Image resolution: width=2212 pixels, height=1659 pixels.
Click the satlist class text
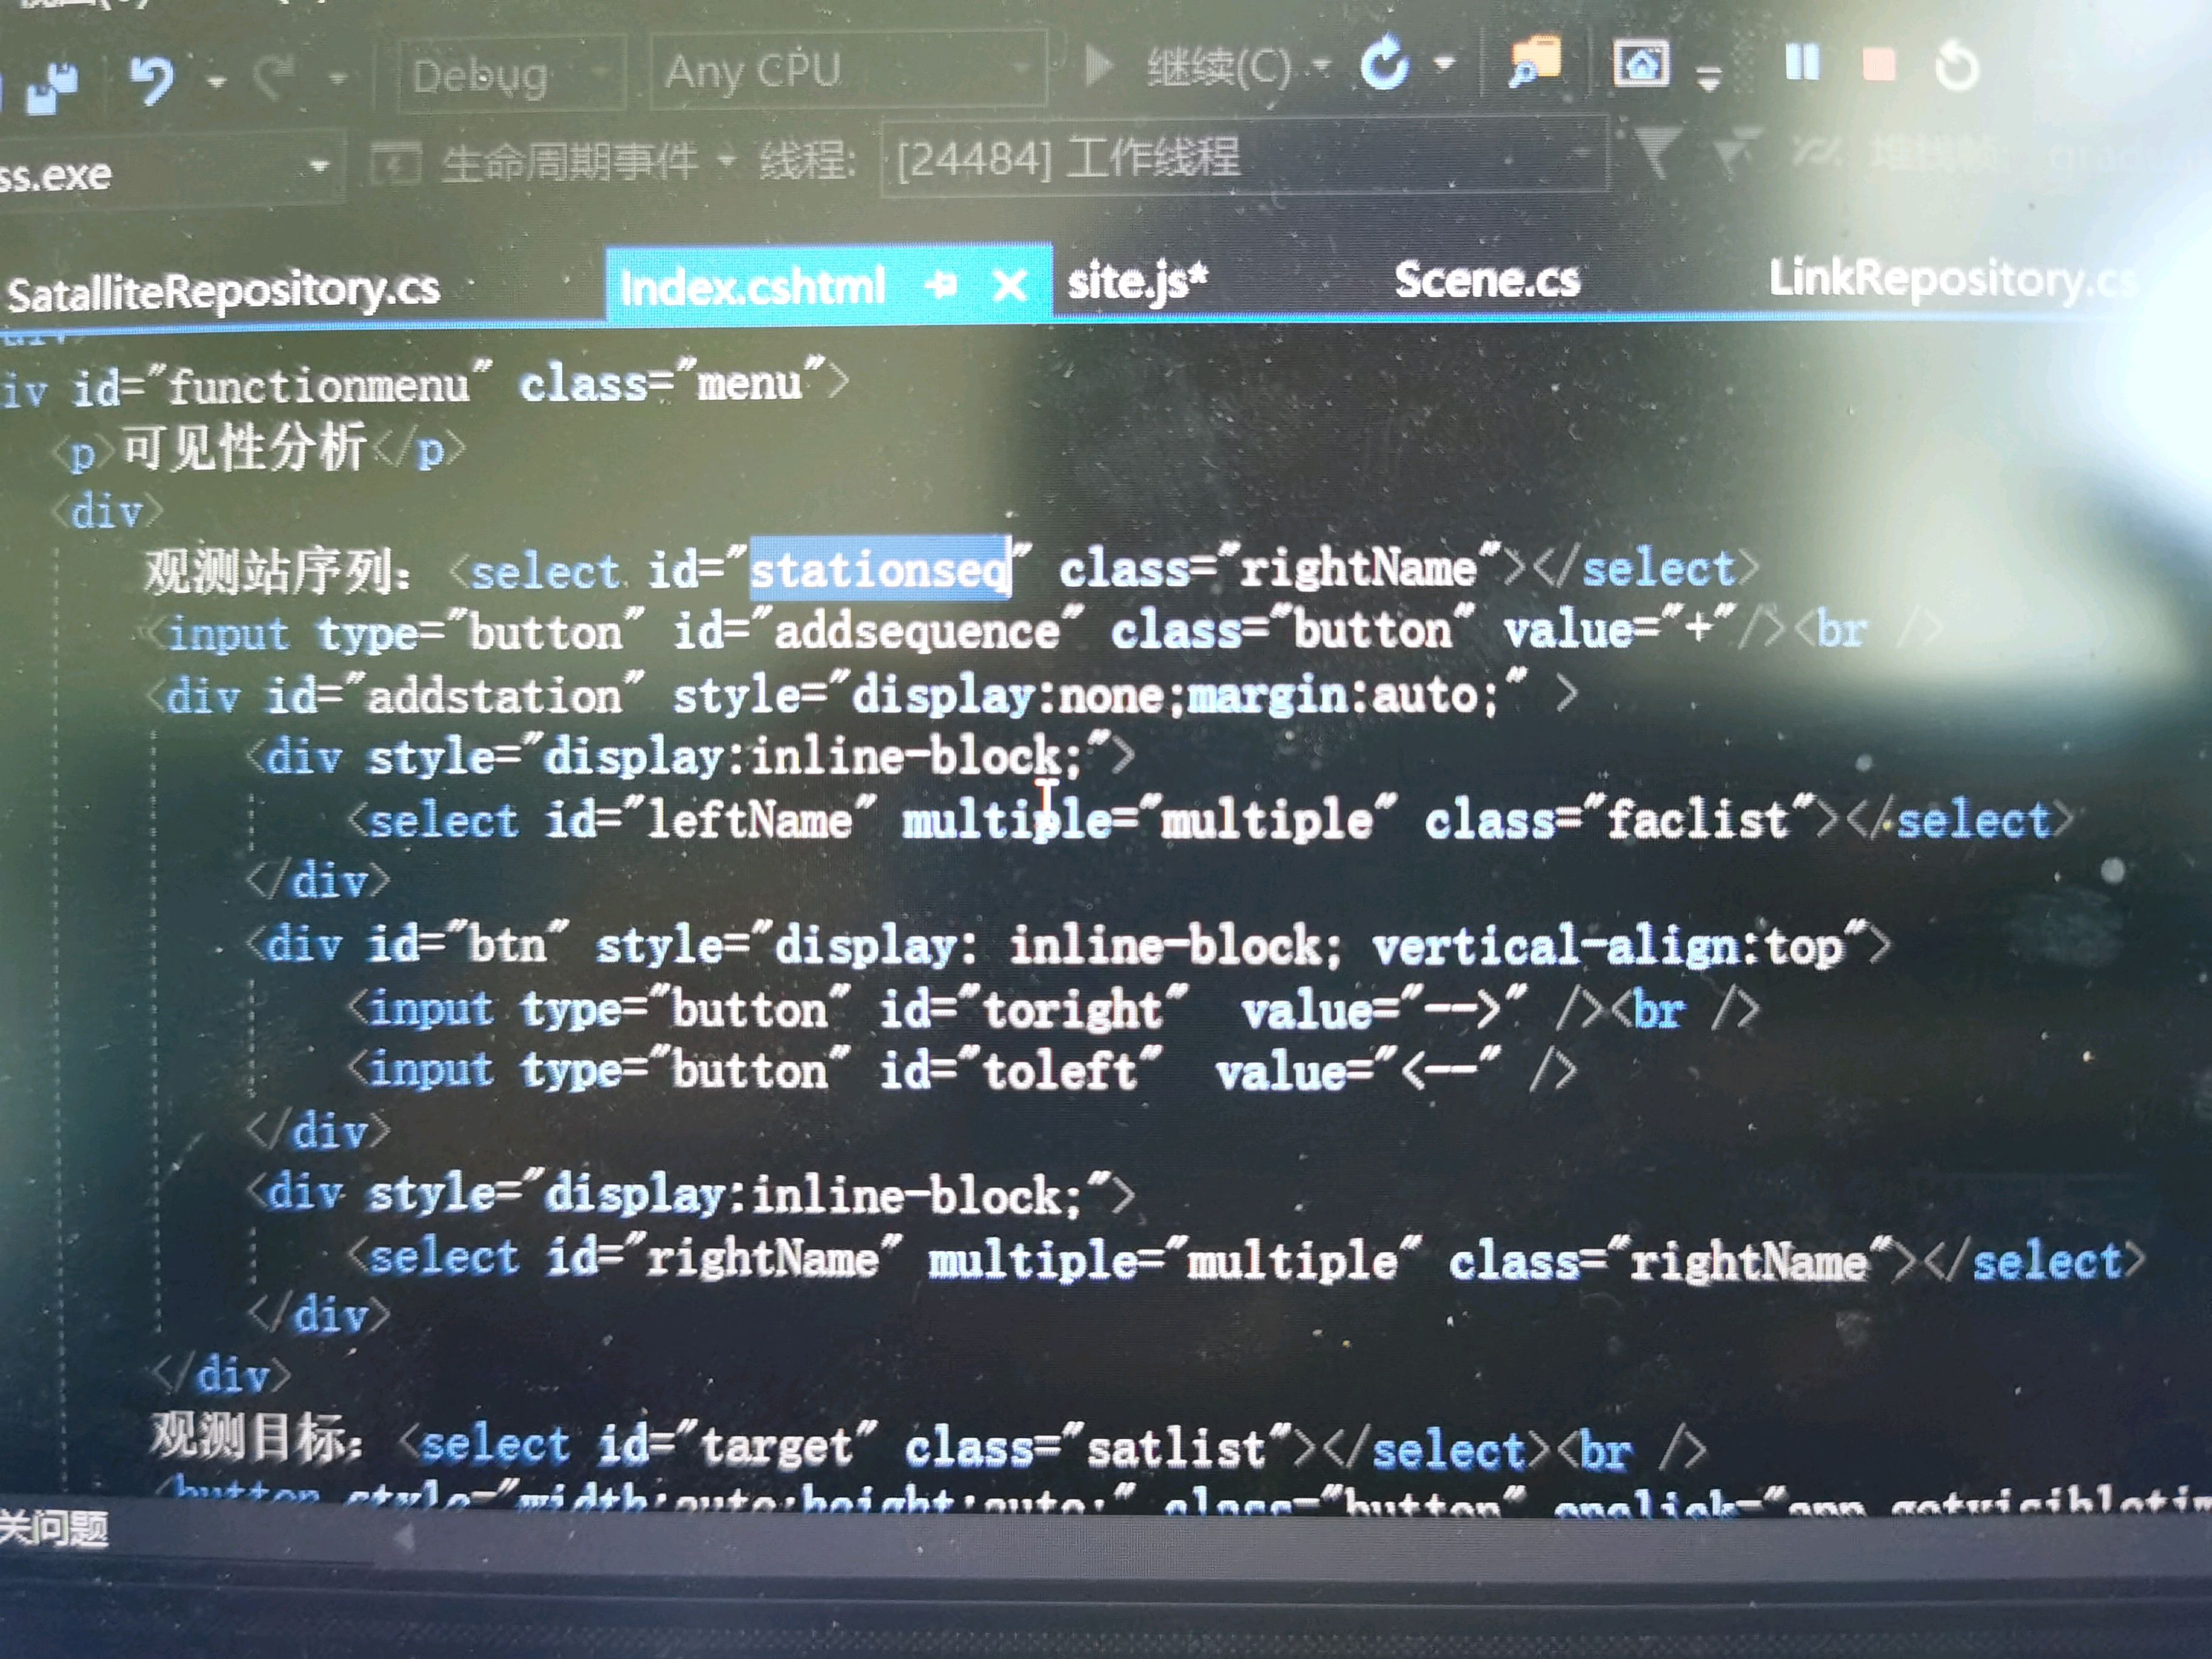pyautogui.click(x=1175, y=1447)
